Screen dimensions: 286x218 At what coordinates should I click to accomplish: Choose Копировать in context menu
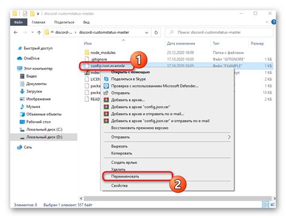[122, 154]
